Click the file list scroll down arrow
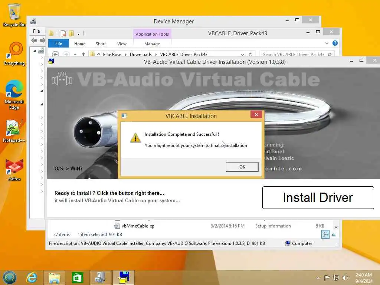The width and height of the screenshot is (380, 285). [x=336, y=227]
